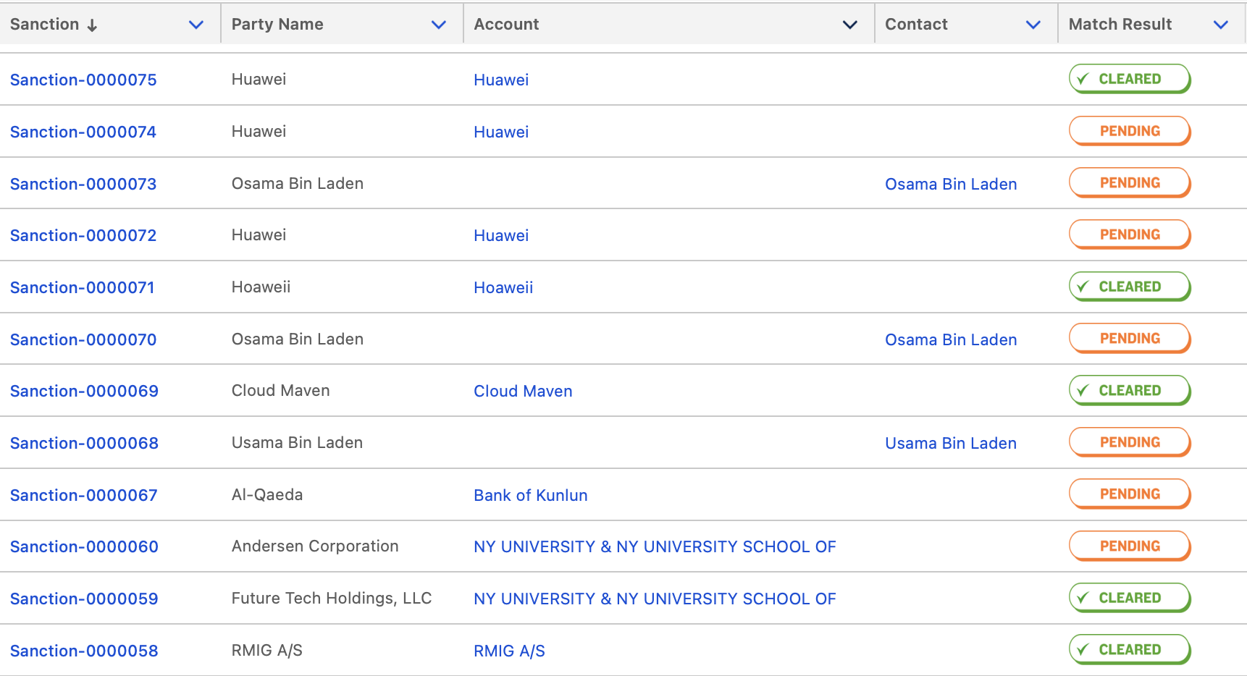Click the sort descending arrow beside Sanction
1247x676 pixels.
[92, 25]
